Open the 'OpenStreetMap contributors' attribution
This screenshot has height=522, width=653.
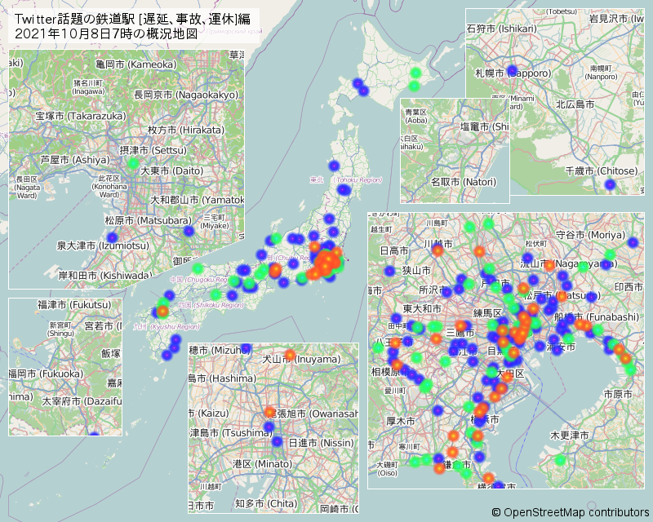pyautogui.click(x=571, y=512)
